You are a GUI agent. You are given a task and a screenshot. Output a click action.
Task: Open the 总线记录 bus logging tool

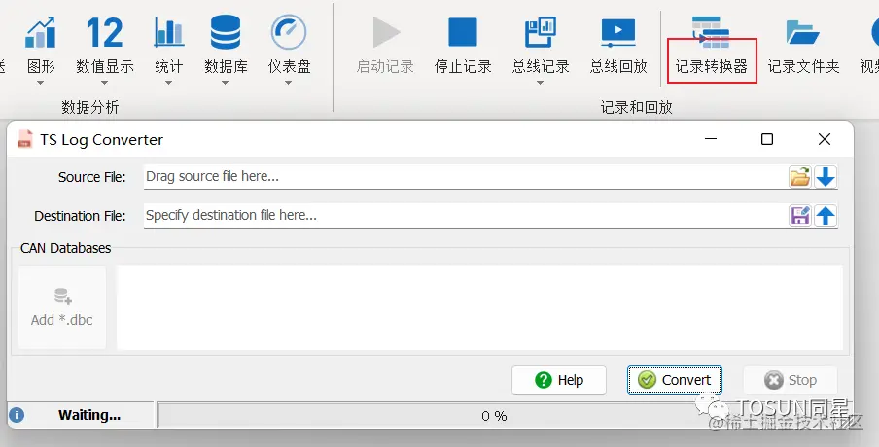pyautogui.click(x=541, y=45)
